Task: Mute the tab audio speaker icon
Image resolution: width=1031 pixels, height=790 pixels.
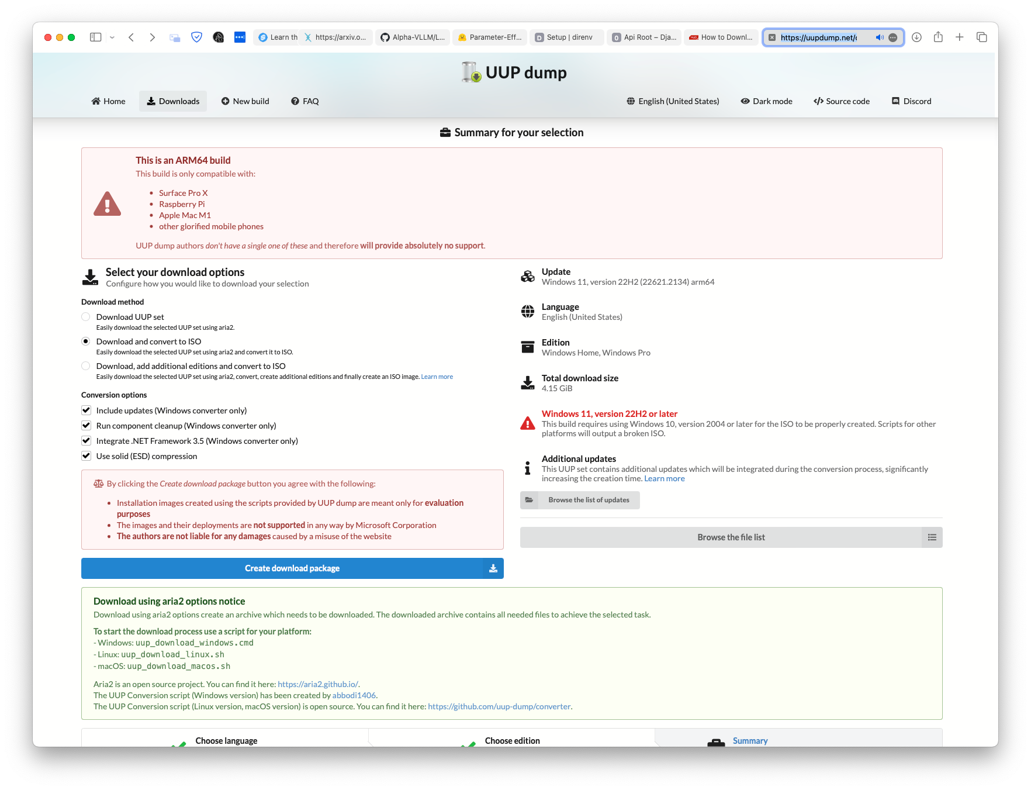Action: [879, 37]
